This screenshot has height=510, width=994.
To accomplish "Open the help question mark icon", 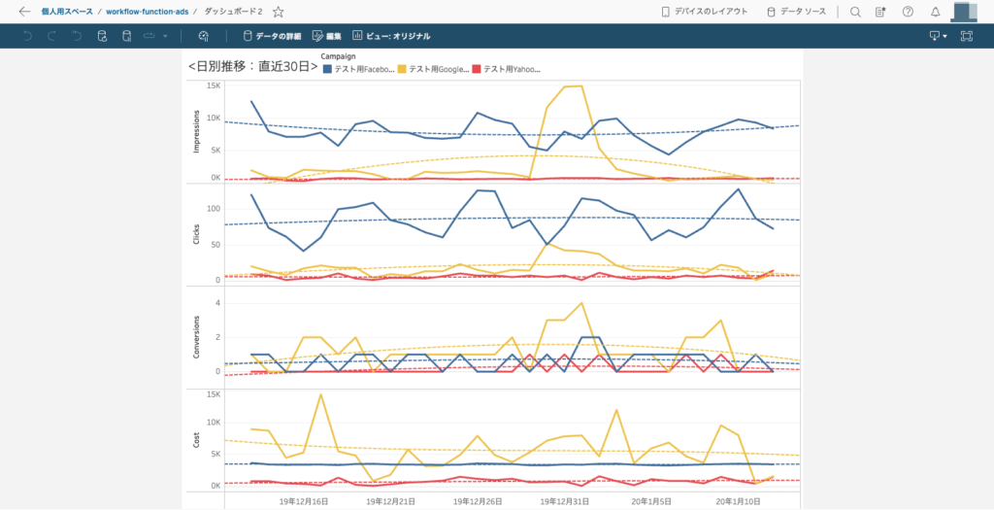I will [x=908, y=12].
